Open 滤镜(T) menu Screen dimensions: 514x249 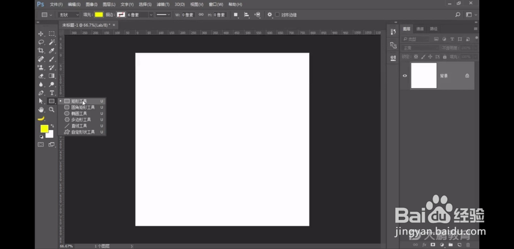163,4
